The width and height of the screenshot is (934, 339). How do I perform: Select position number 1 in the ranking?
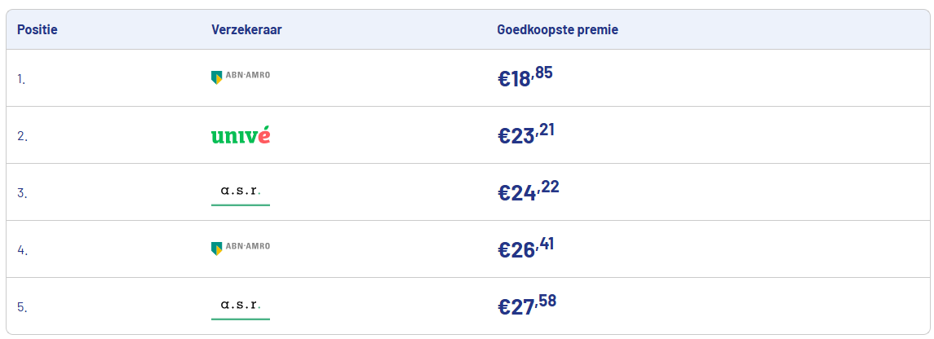21,79
